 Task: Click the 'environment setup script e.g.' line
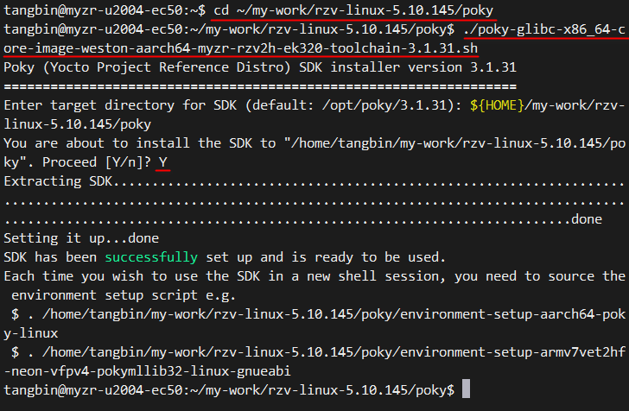[124, 295]
